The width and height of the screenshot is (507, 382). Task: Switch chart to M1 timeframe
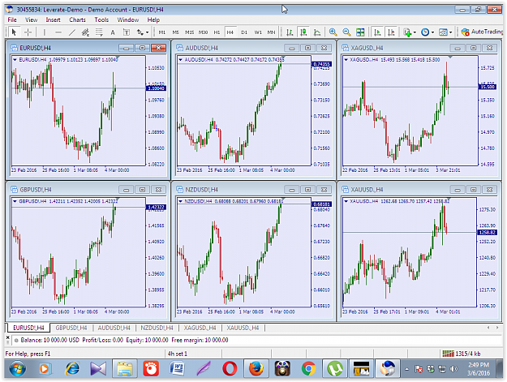[162, 32]
